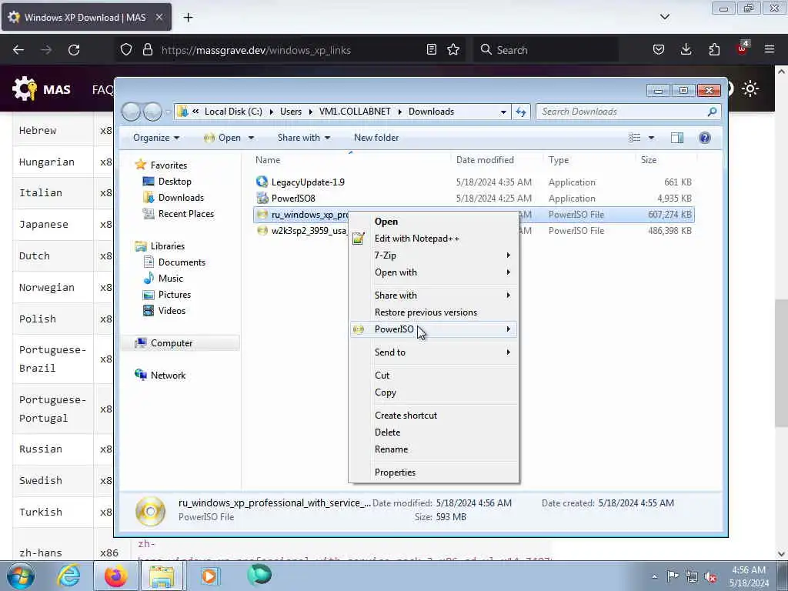The image size is (788, 591).
Task: Click Restore previous versions entry
Action: click(434, 312)
